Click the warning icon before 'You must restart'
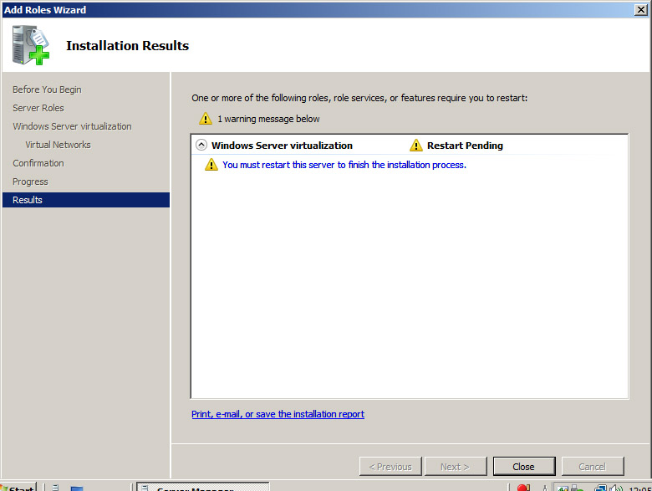652x491 pixels. click(x=211, y=164)
